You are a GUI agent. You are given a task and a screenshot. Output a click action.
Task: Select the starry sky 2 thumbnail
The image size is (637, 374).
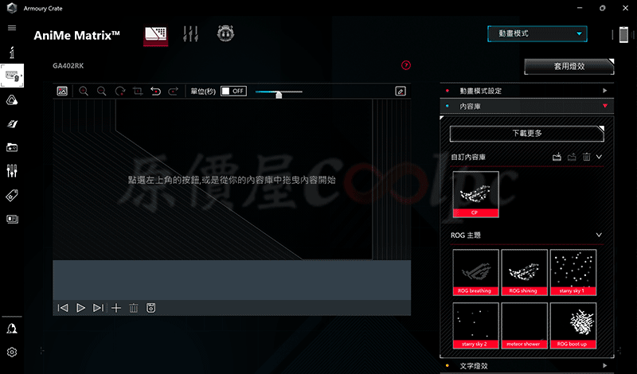coord(475,325)
